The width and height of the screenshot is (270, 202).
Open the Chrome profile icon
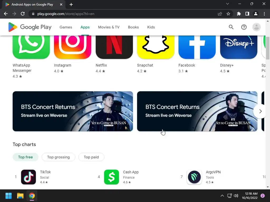tap(256, 14)
